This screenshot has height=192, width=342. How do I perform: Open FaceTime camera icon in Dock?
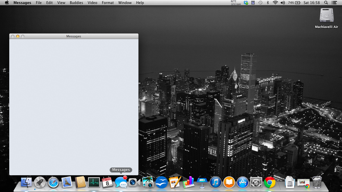(135, 182)
